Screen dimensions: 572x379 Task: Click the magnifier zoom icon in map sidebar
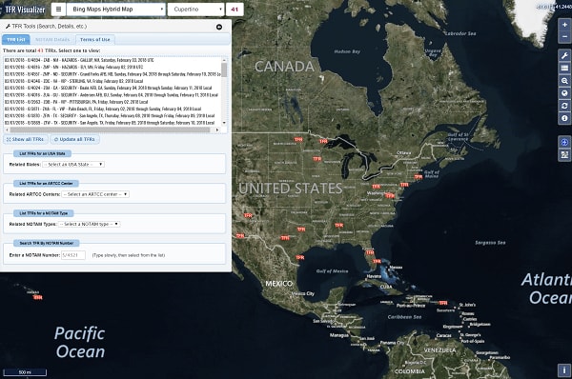click(564, 81)
